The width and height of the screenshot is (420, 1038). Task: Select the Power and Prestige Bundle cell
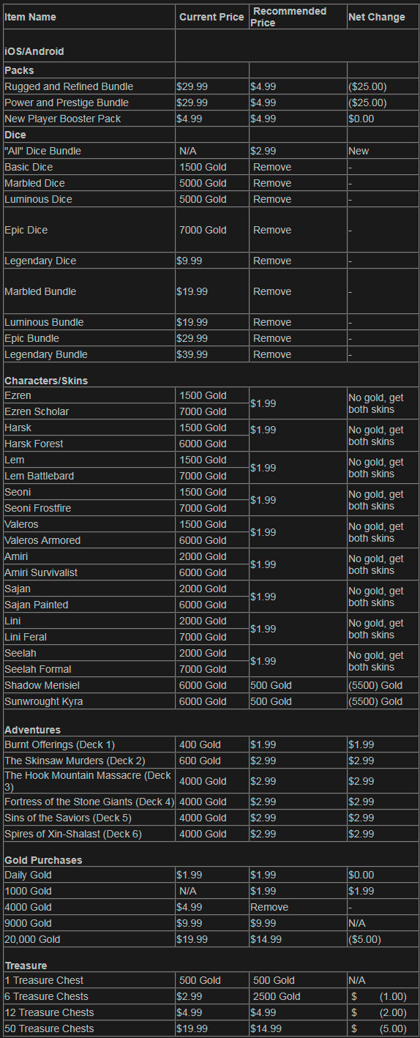pos(67,102)
